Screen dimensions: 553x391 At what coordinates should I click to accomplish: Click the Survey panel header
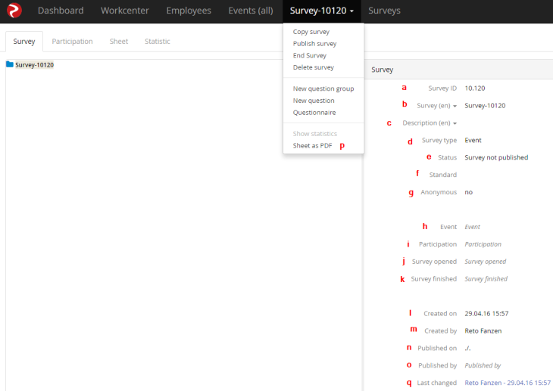(x=458, y=70)
